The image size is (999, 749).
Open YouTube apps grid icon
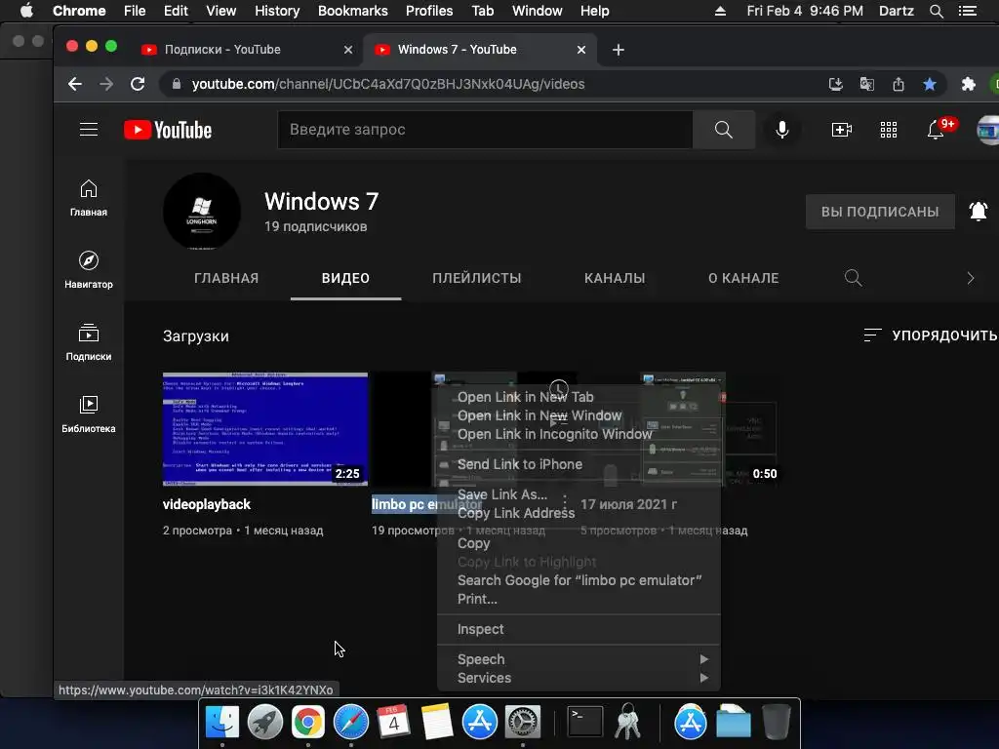coord(888,130)
